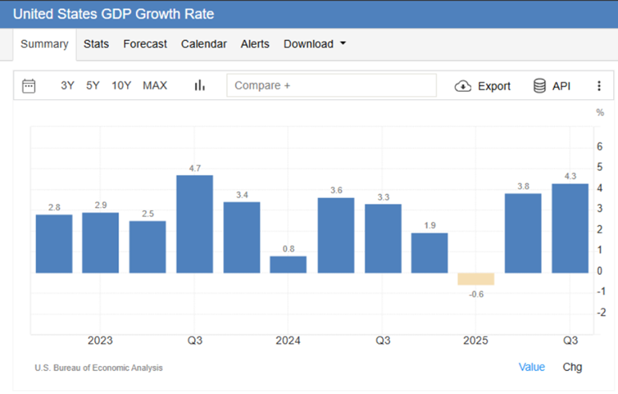Image resolution: width=618 pixels, height=394 pixels.
Task: Expand the Download dropdown menu
Action: [314, 44]
